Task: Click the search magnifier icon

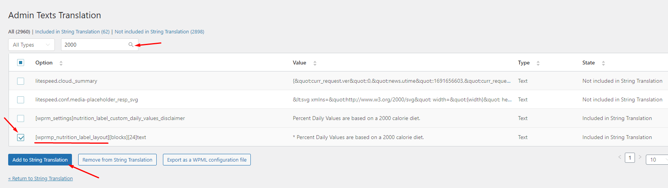Action: pyautogui.click(x=131, y=45)
